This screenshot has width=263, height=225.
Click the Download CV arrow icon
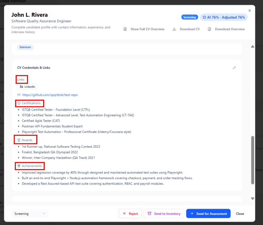pyautogui.click(x=174, y=29)
